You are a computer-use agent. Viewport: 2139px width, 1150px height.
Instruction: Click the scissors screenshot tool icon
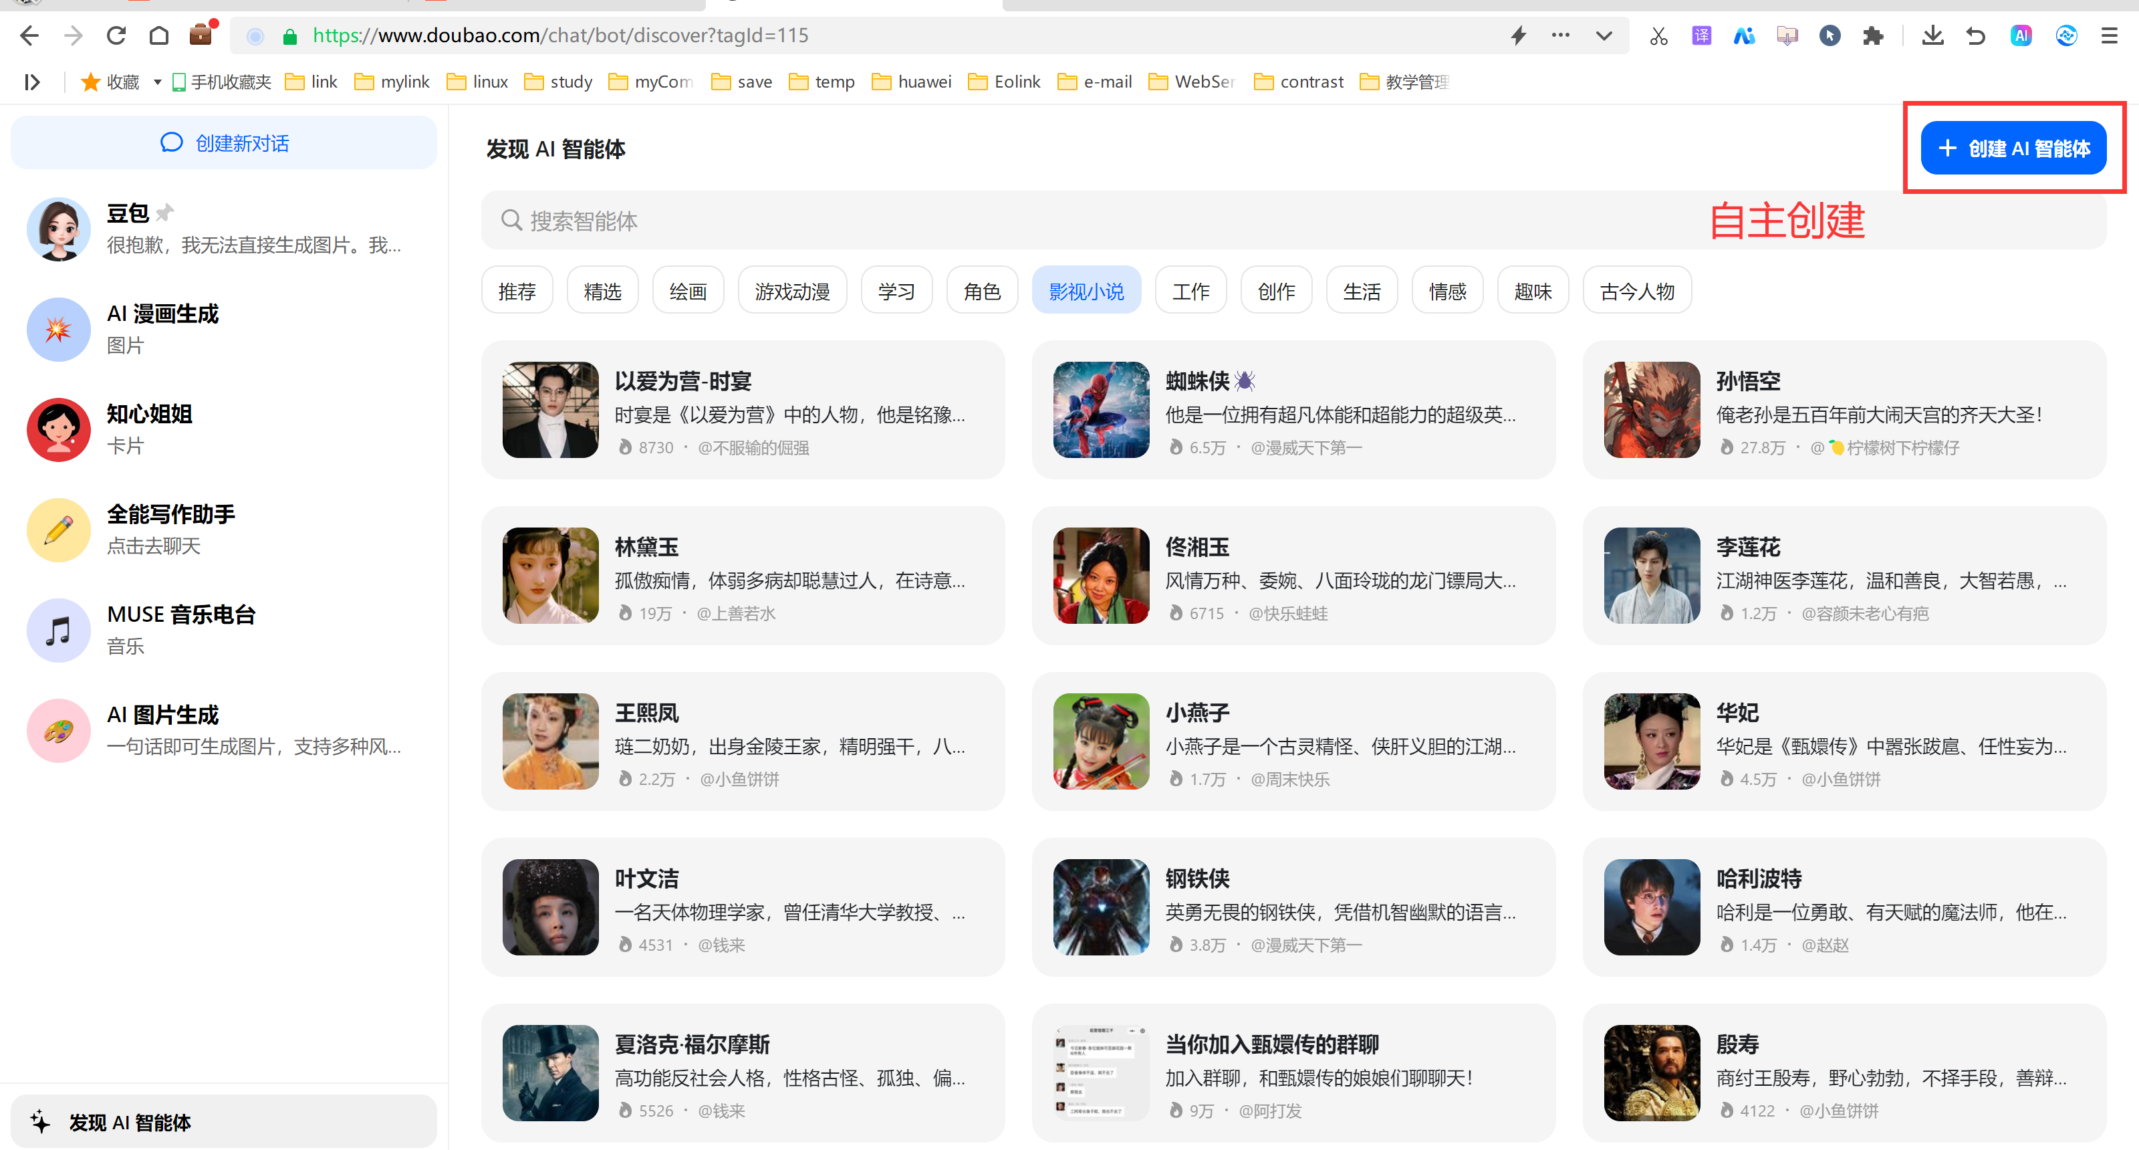(1658, 35)
